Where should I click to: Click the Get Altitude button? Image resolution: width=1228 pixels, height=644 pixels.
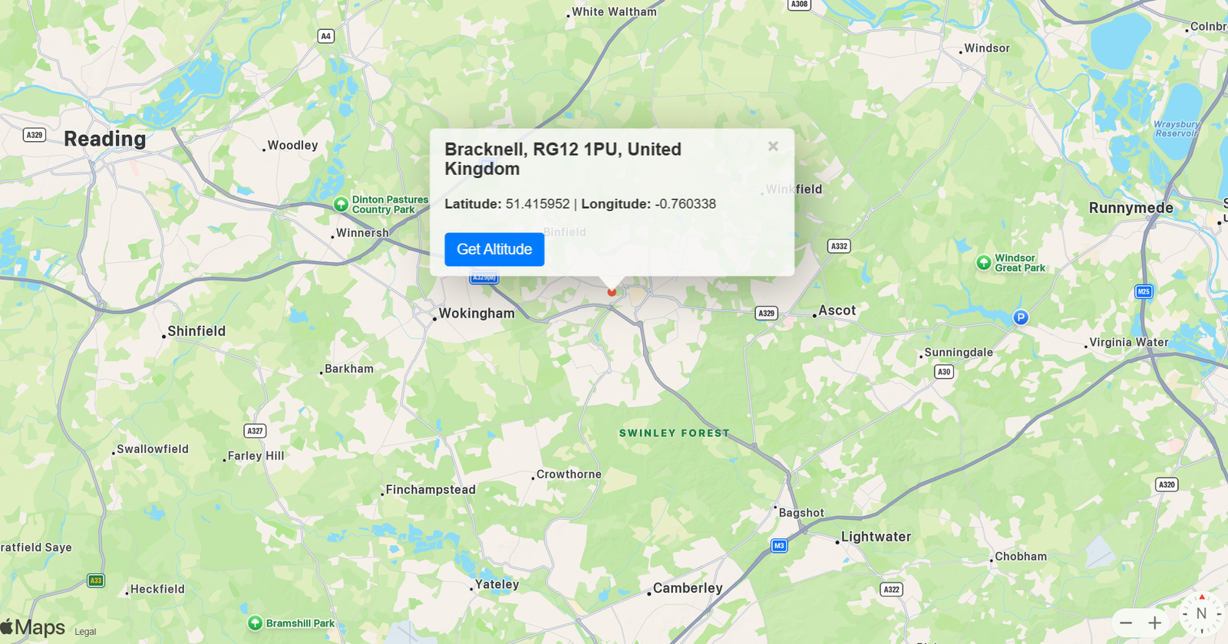click(494, 249)
